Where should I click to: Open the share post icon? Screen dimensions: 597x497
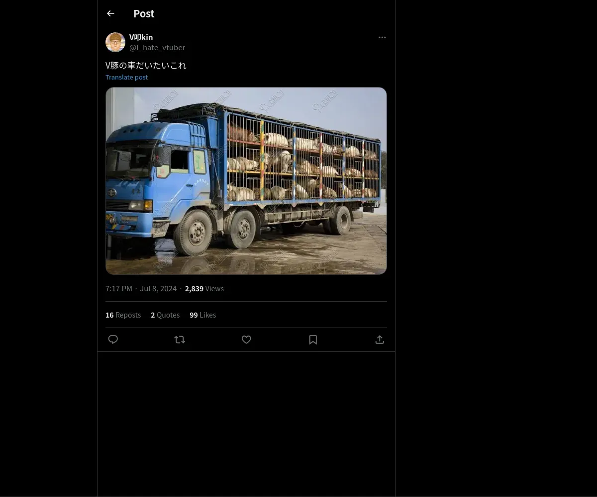(x=380, y=339)
